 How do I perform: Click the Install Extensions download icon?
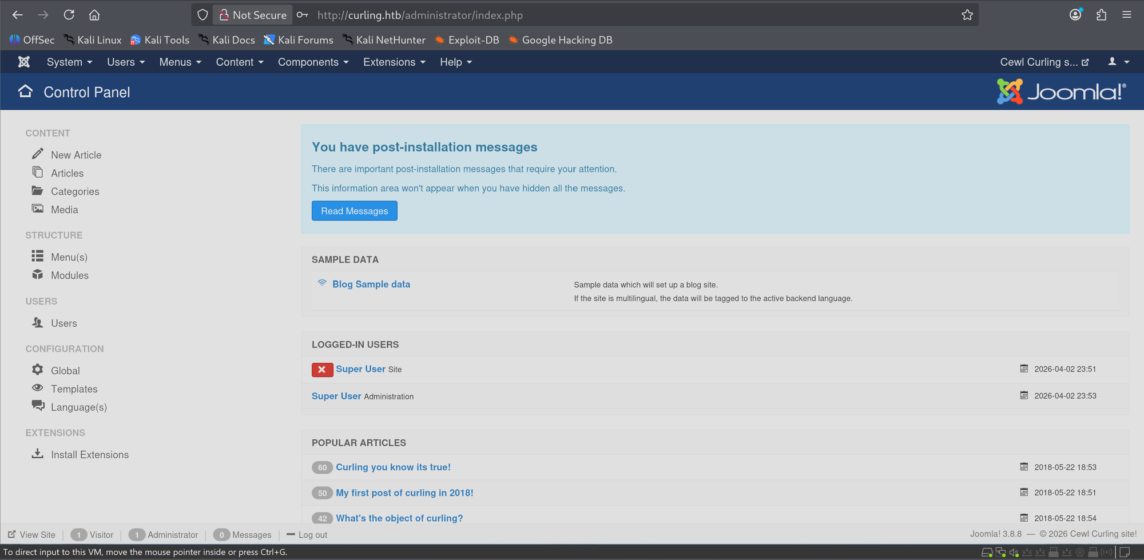coord(38,454)
